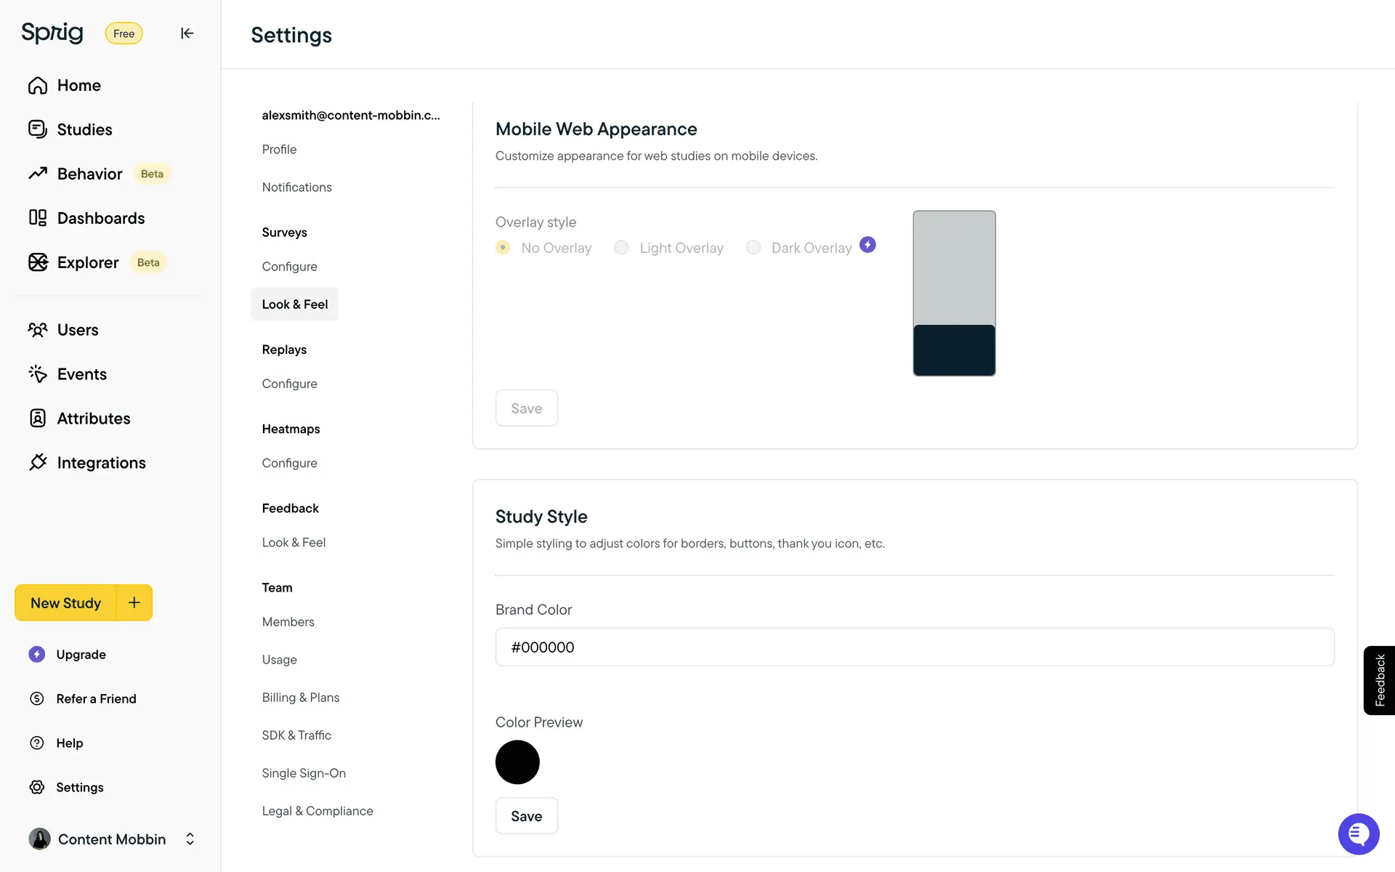Select the Explorer Beta icon
The height and width of the screenshot is (872, 1395).
pyautogui.click(x=38, y=262)
